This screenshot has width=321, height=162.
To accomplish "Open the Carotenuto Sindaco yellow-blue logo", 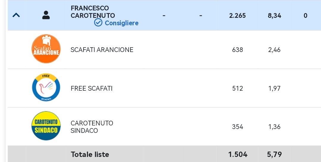I will 46,126.
